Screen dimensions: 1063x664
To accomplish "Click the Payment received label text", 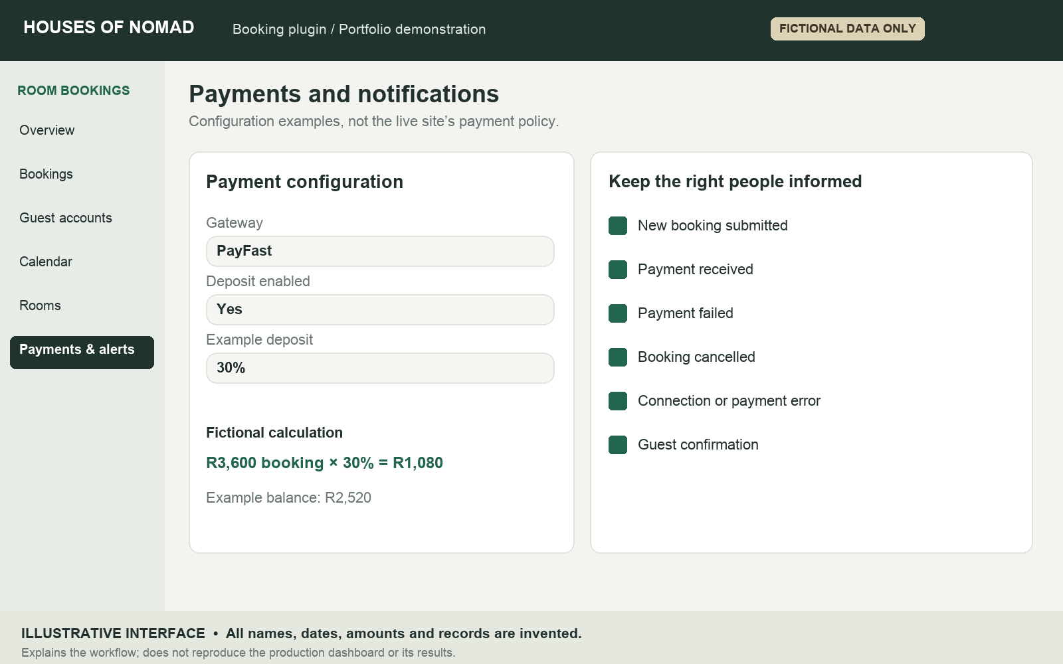I will point(696,270).
